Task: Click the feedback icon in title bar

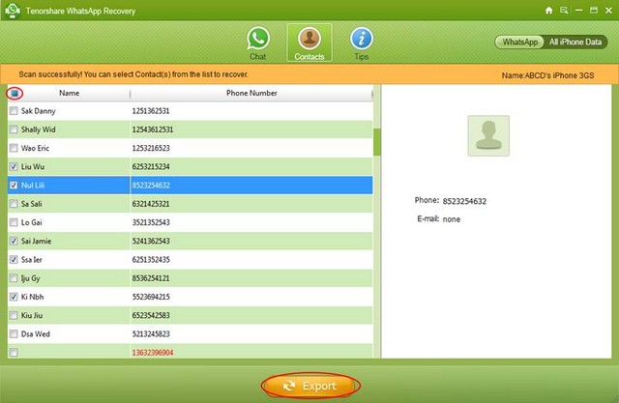Action: click(564, 11)
